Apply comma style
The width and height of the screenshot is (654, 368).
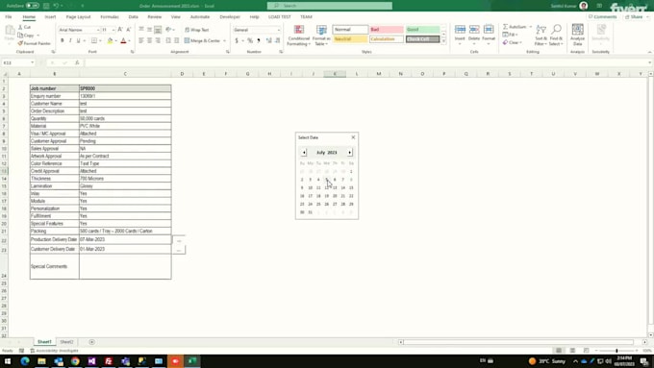(259, 41)
